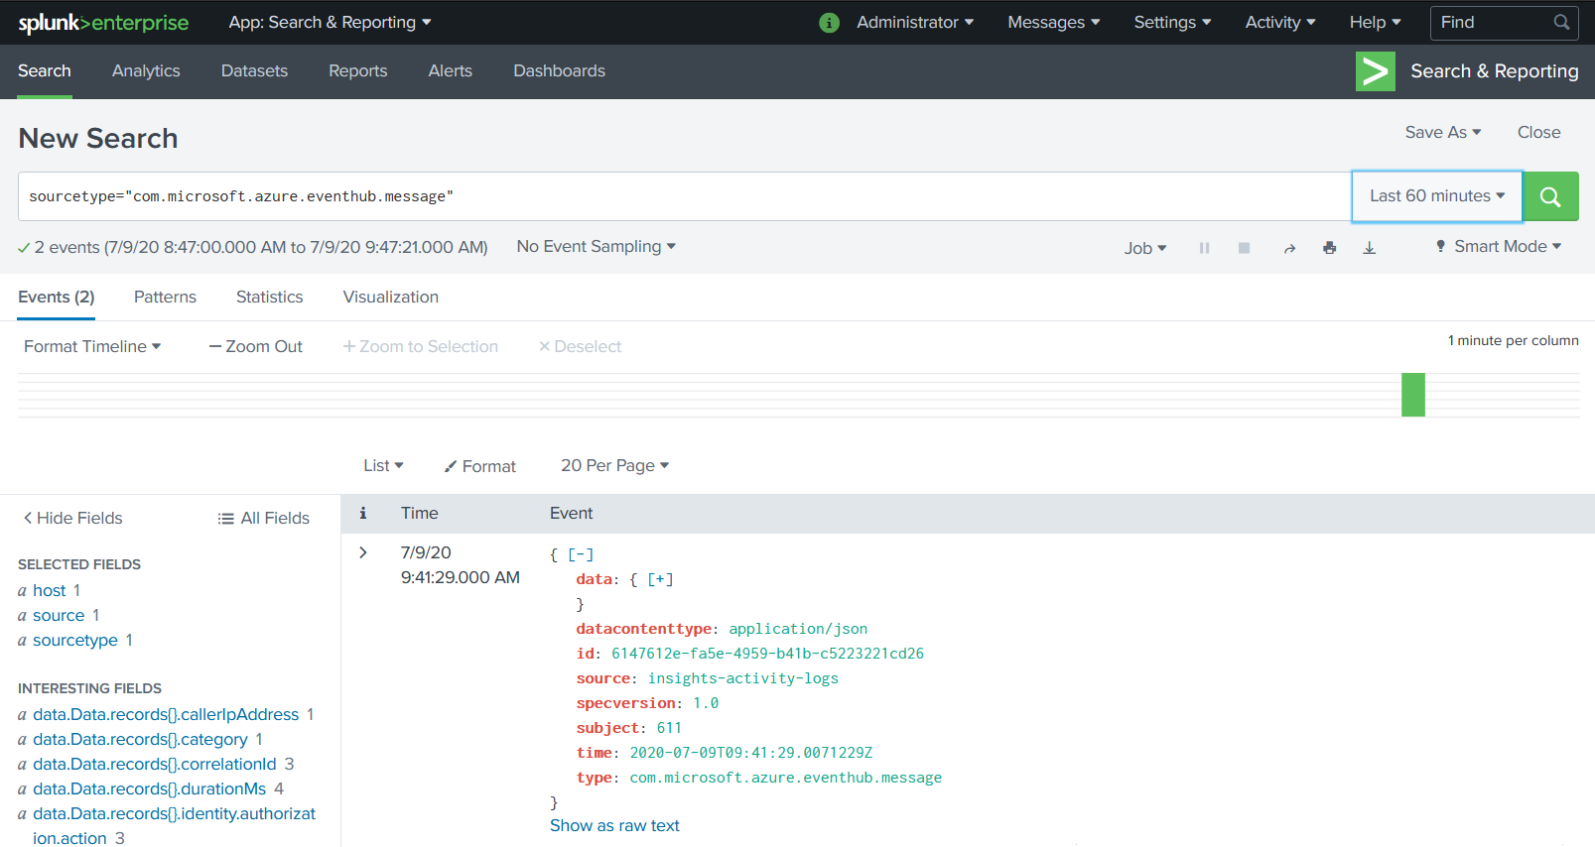Open the List display dropdown
This screenshot has height=847, width=1595.
tap(383, 465)
